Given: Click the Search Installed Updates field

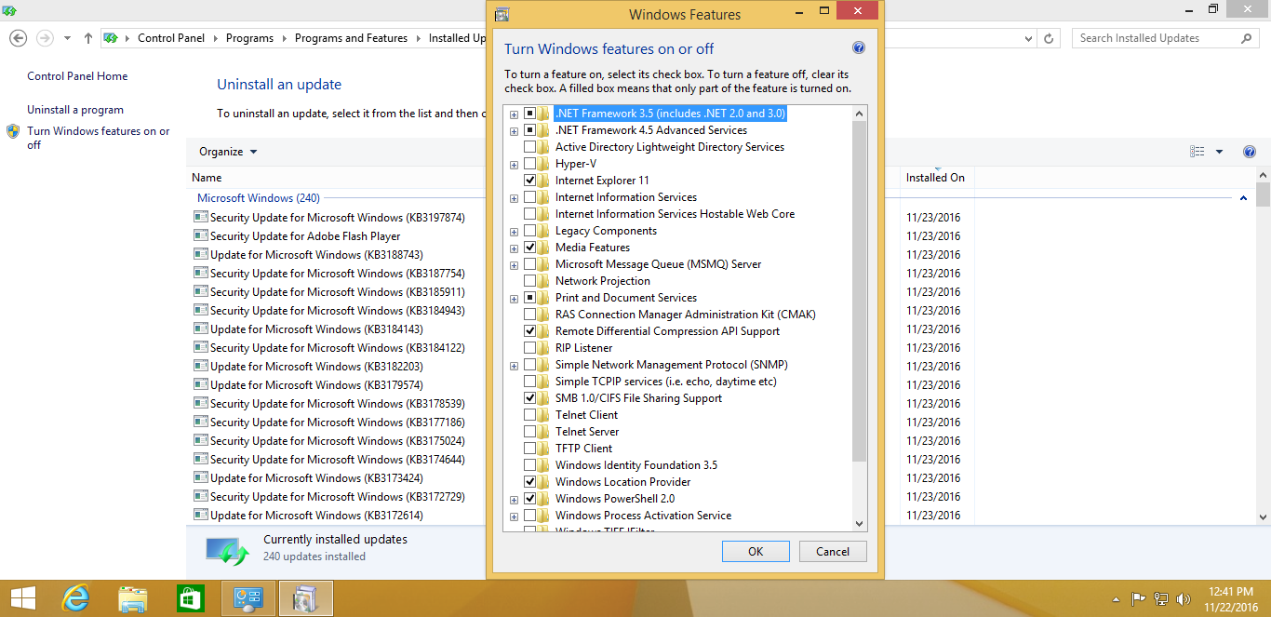Looking at the screenshot, I should (x=1157, y=38).
